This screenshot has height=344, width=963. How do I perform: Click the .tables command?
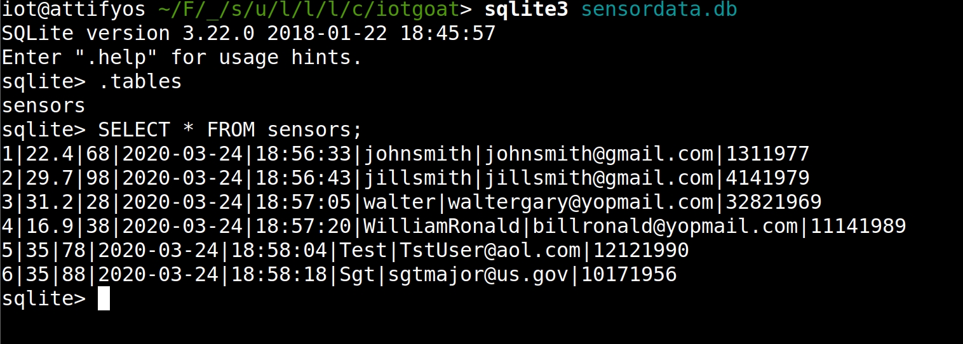[140, 82]
